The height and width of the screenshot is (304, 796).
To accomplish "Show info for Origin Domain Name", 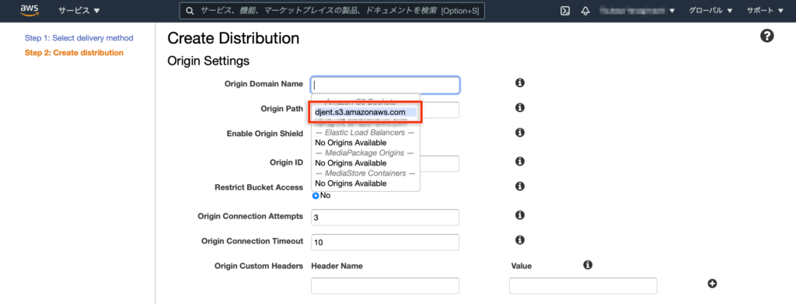I will click(519, 82).
